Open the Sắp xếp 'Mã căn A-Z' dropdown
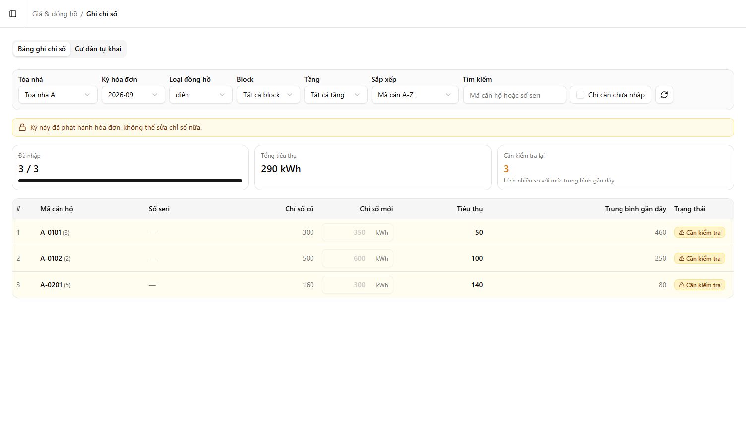This screenshot has width=746, height=425. [415, 95]
